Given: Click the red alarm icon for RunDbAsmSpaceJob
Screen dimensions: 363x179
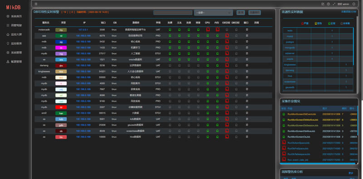Looking at the screenshot, I should coord(284,142).
